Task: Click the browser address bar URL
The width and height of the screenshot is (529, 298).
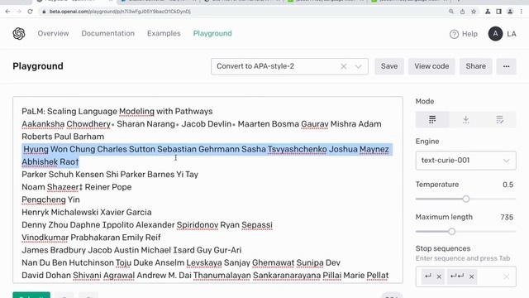Action: point(120,12)
